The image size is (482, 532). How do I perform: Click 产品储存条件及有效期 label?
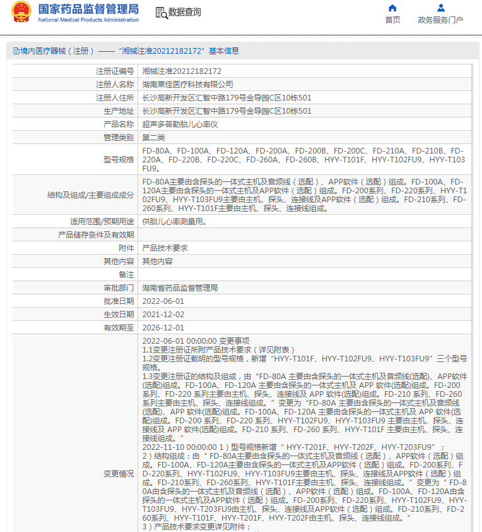pos(96,235)
